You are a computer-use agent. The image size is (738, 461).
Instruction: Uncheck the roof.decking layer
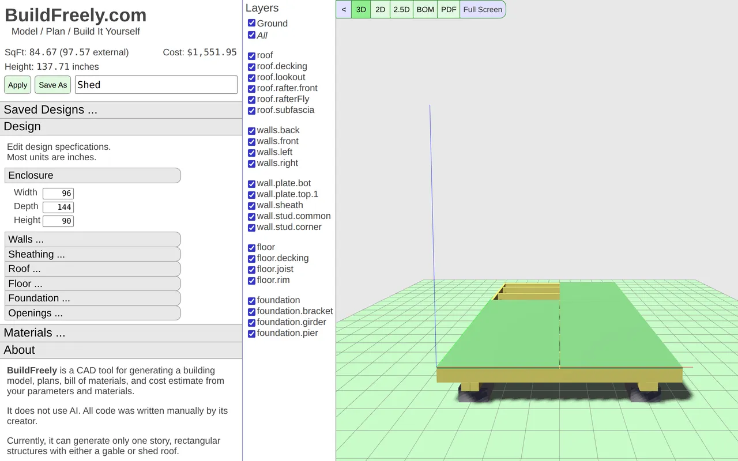(x=251, y=67)
